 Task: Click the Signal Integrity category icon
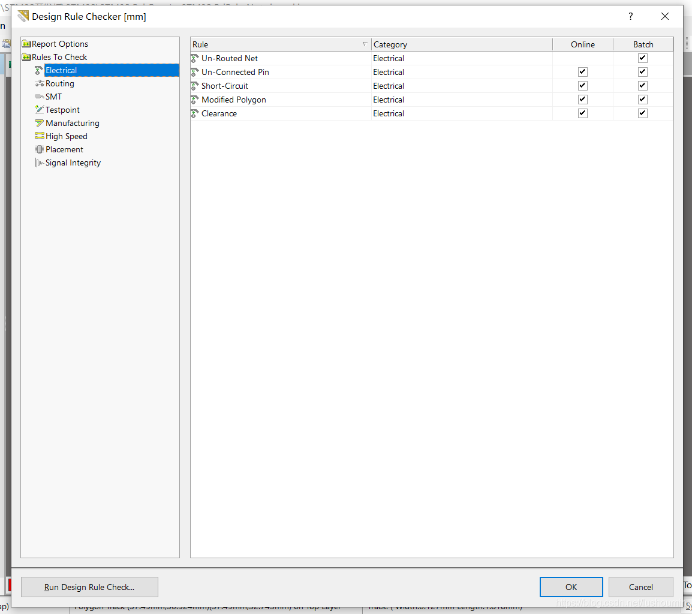coord(40,162)
